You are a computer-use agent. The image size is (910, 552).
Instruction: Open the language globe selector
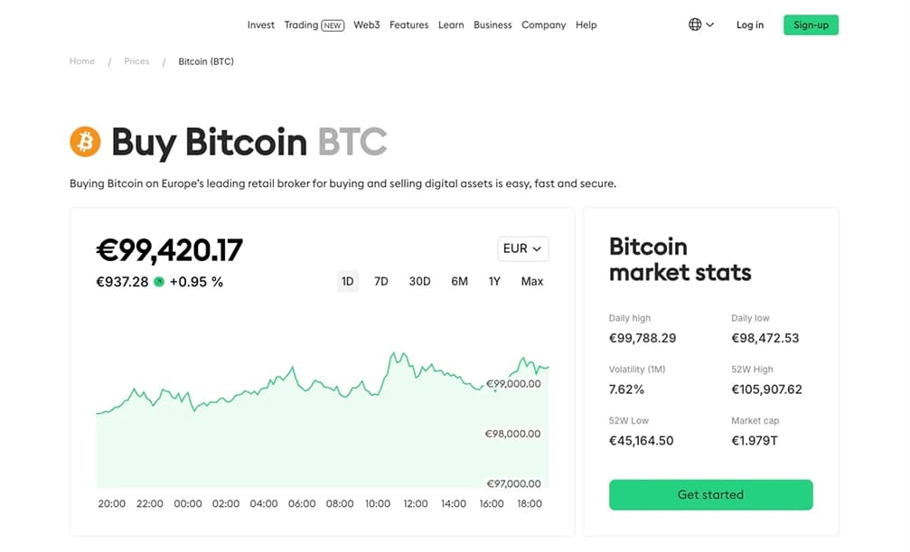(x=693, y=24)
